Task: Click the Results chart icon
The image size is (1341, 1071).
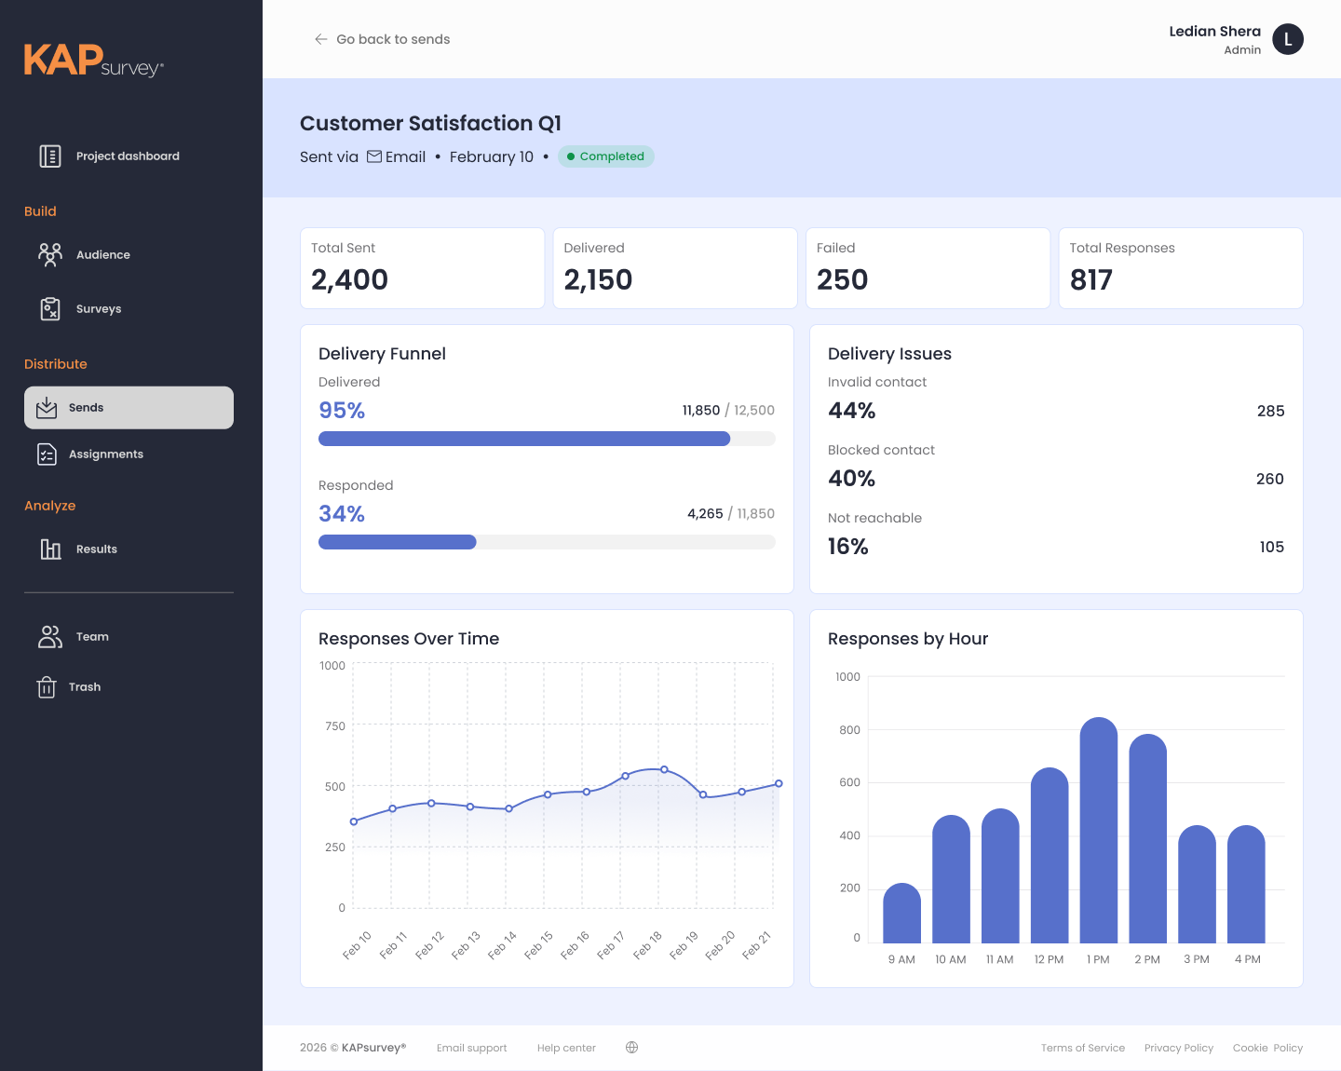Action: click(50, 549)
